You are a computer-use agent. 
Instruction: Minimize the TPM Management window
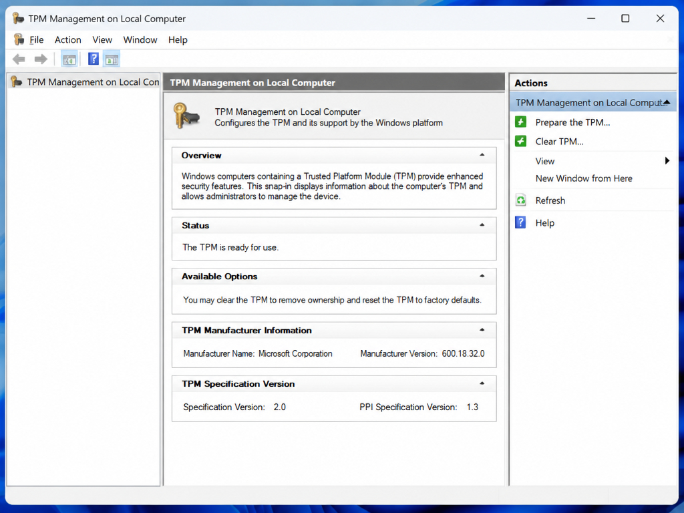591,18
